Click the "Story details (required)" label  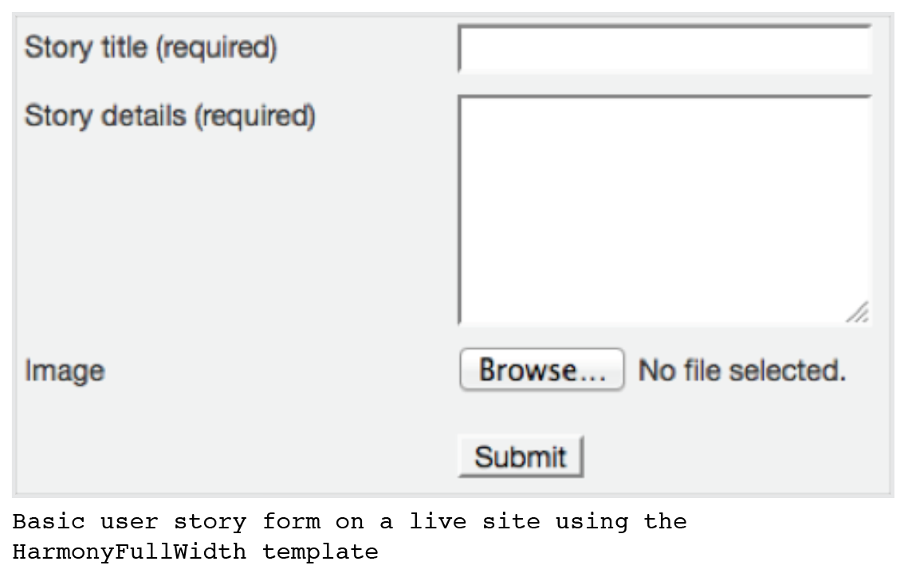(170, 116)
